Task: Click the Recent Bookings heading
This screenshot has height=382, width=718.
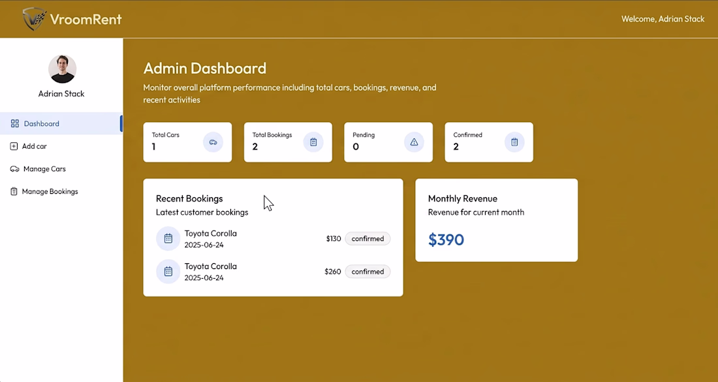Action: [189, 199]
